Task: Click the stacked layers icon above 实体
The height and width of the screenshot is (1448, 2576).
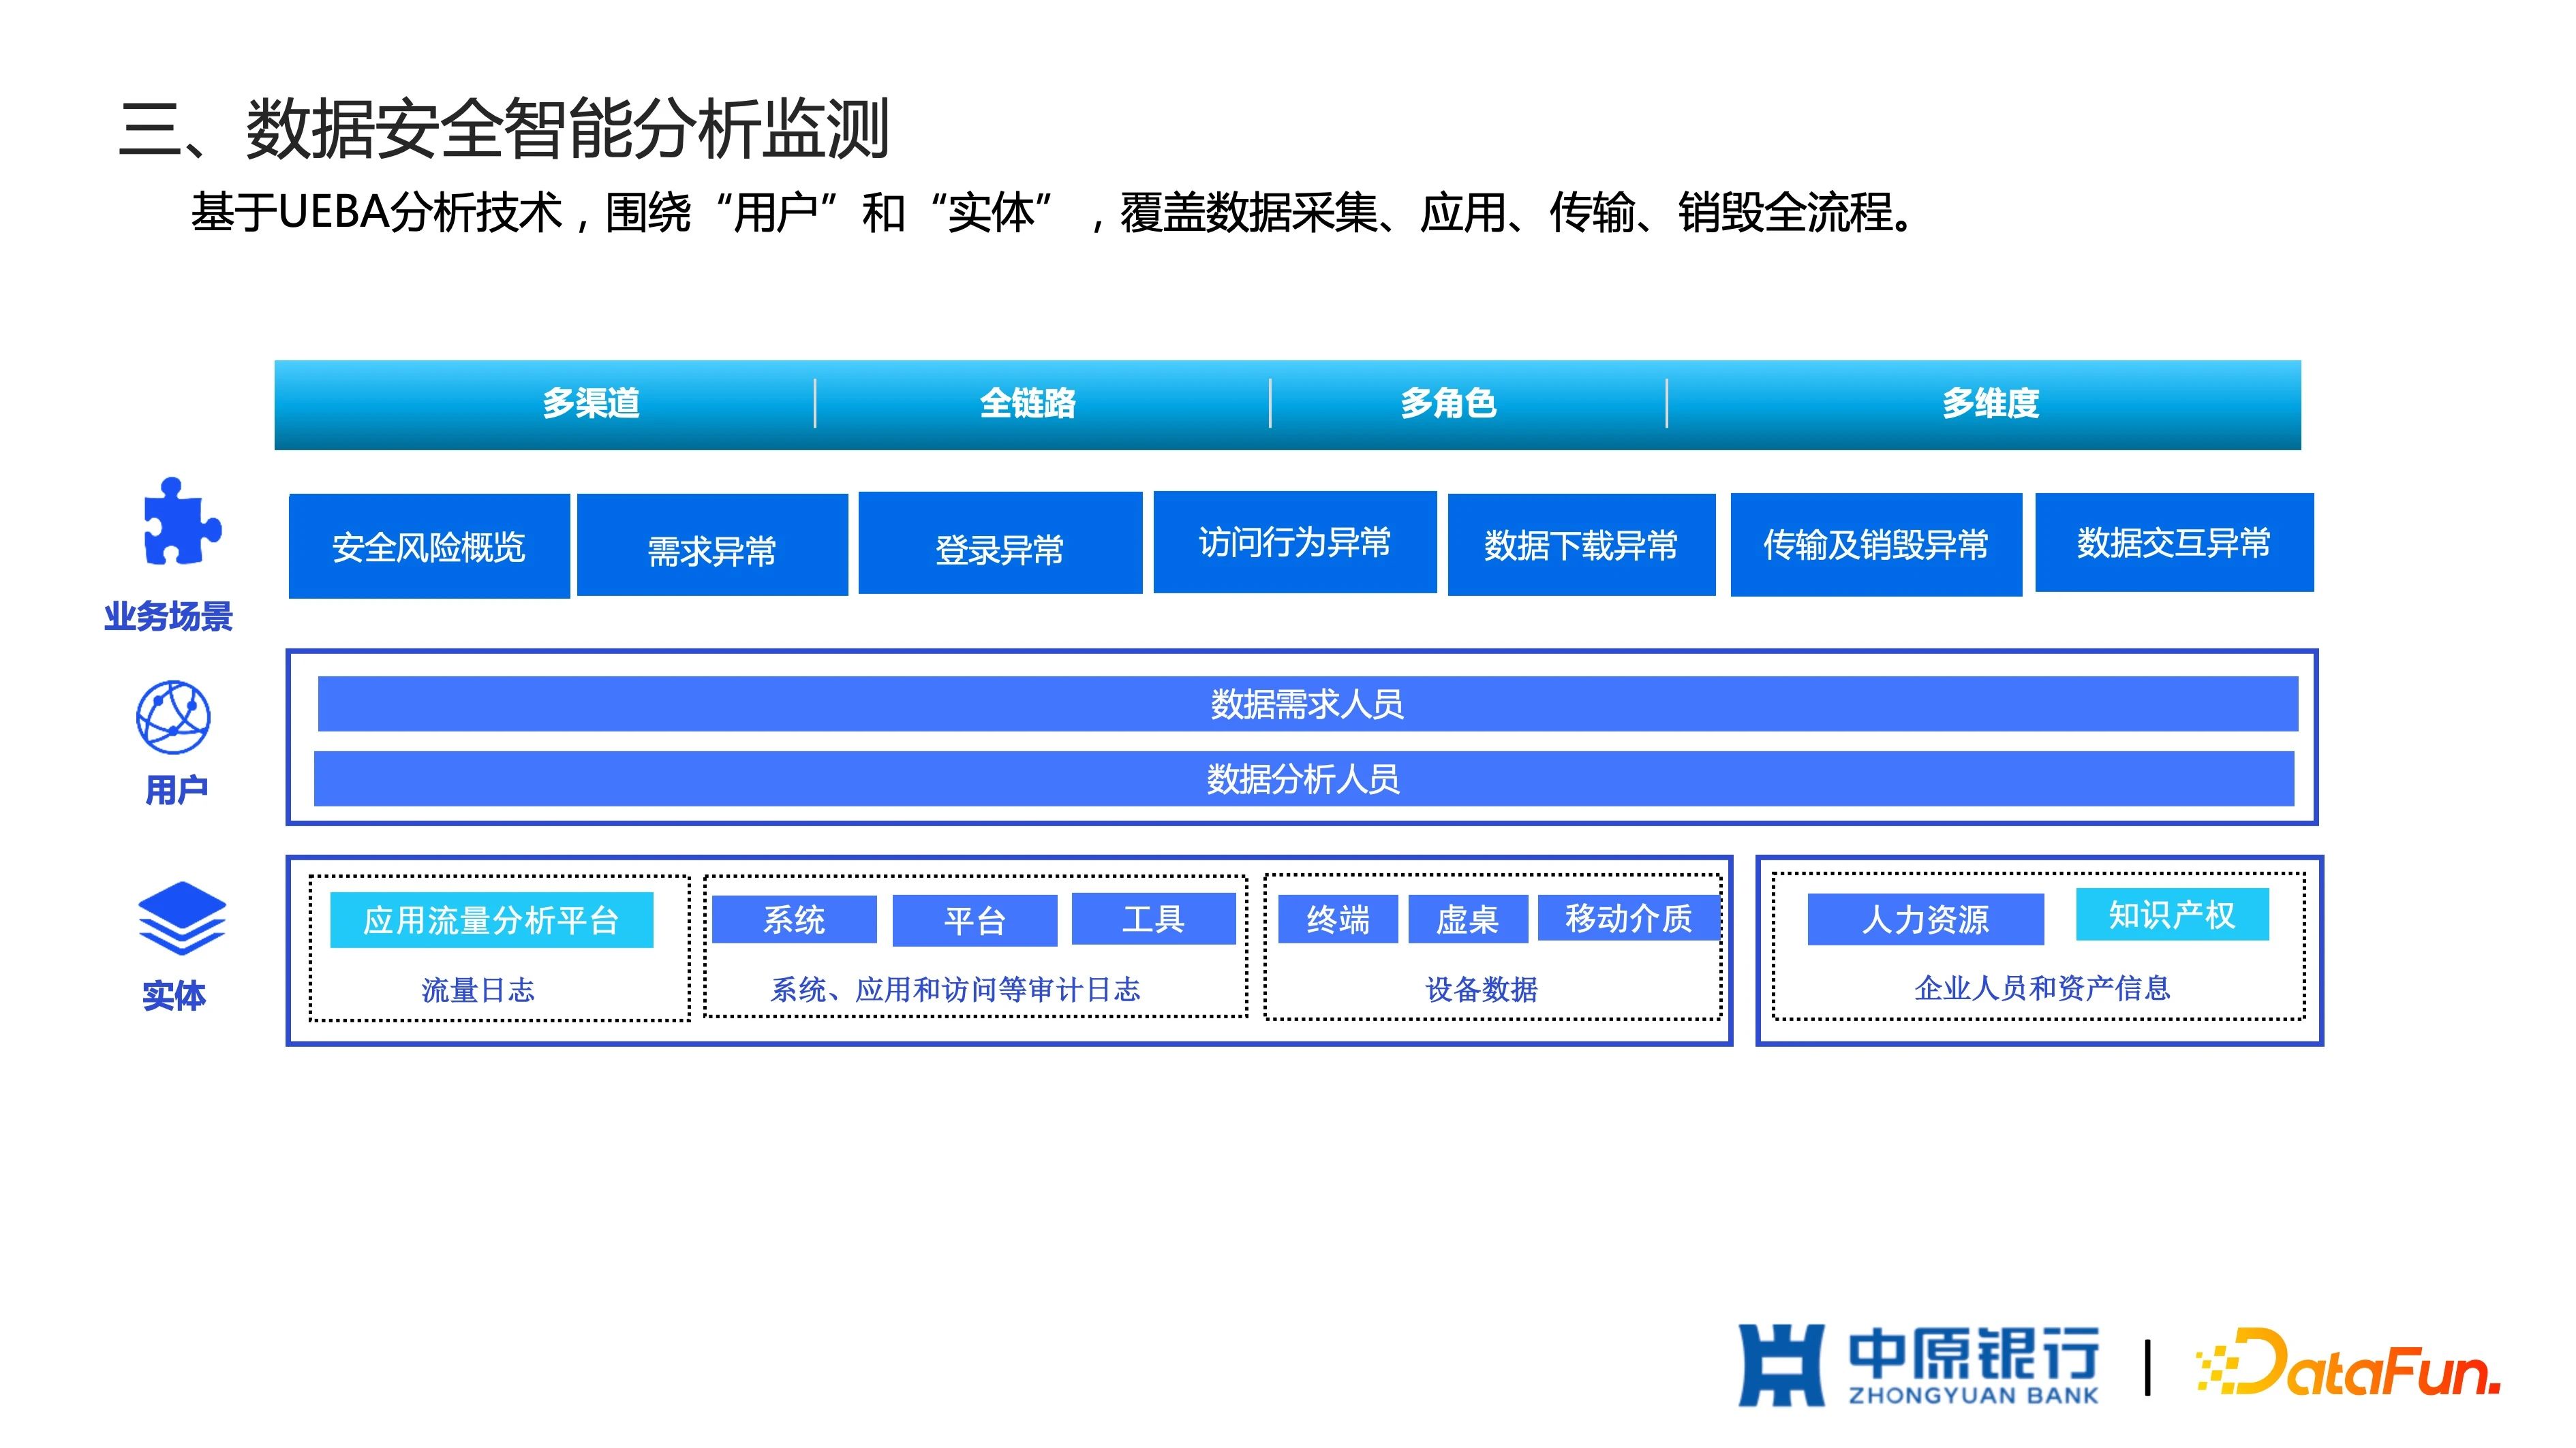Action: (182, 918)
